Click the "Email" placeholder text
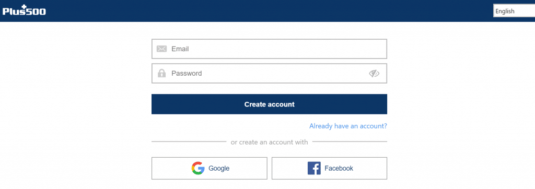The height and width of the screenshot is (189, 535). click(x=180, y=49)
